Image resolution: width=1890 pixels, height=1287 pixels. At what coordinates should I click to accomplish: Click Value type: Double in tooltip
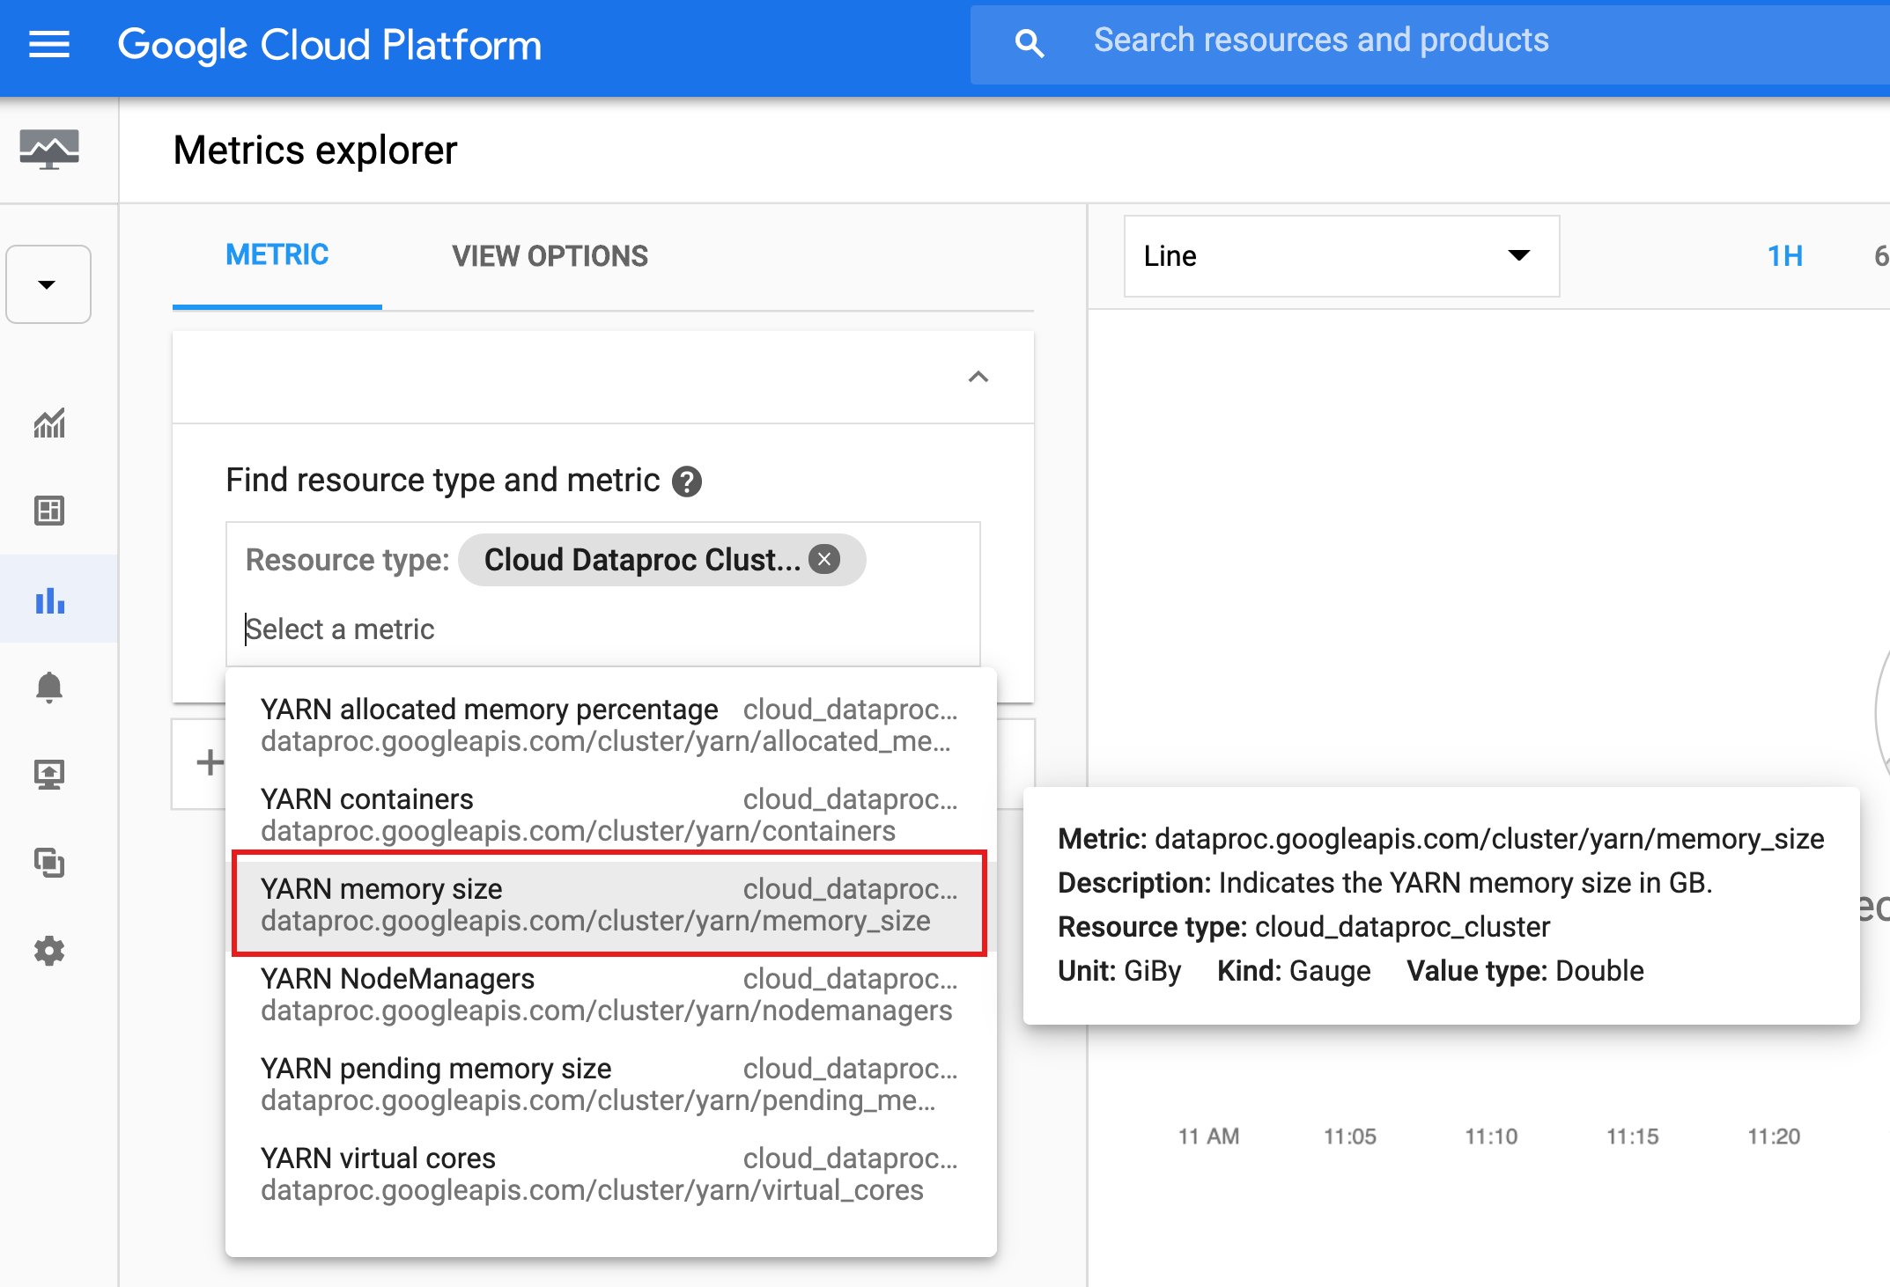1525,970
